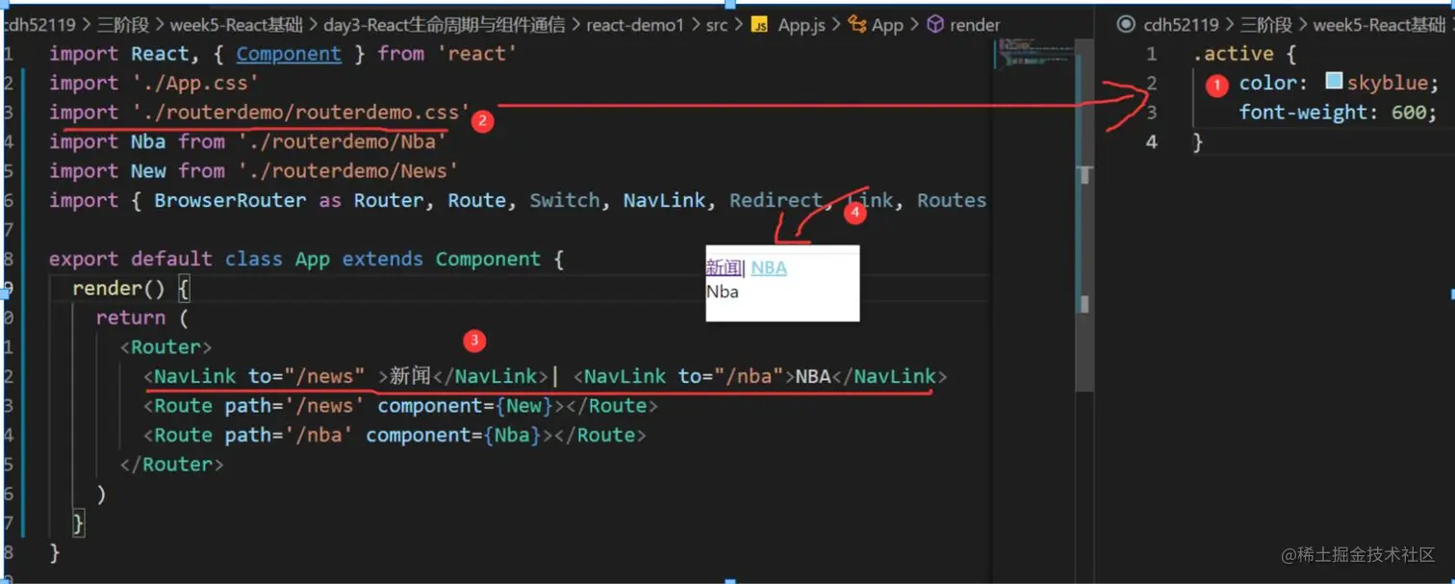Click red annotation badge 1 beside color property
Viewport: 1455px width, 584px height.
pyautogui.click(x=1215, y=86)
